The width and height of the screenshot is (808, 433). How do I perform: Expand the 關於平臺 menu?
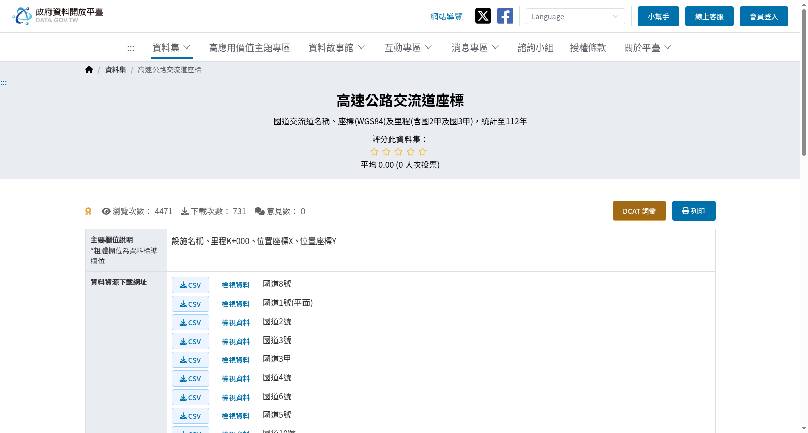648,47
